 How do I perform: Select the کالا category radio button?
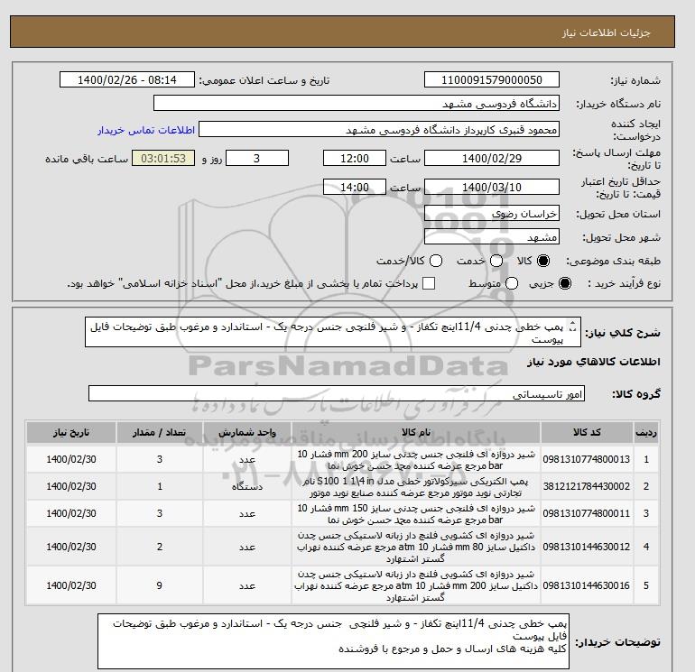point(543,261)
